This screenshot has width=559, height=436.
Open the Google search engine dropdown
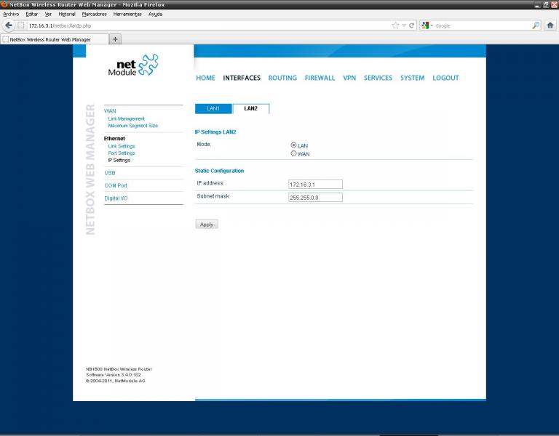(x=427, y=25)
